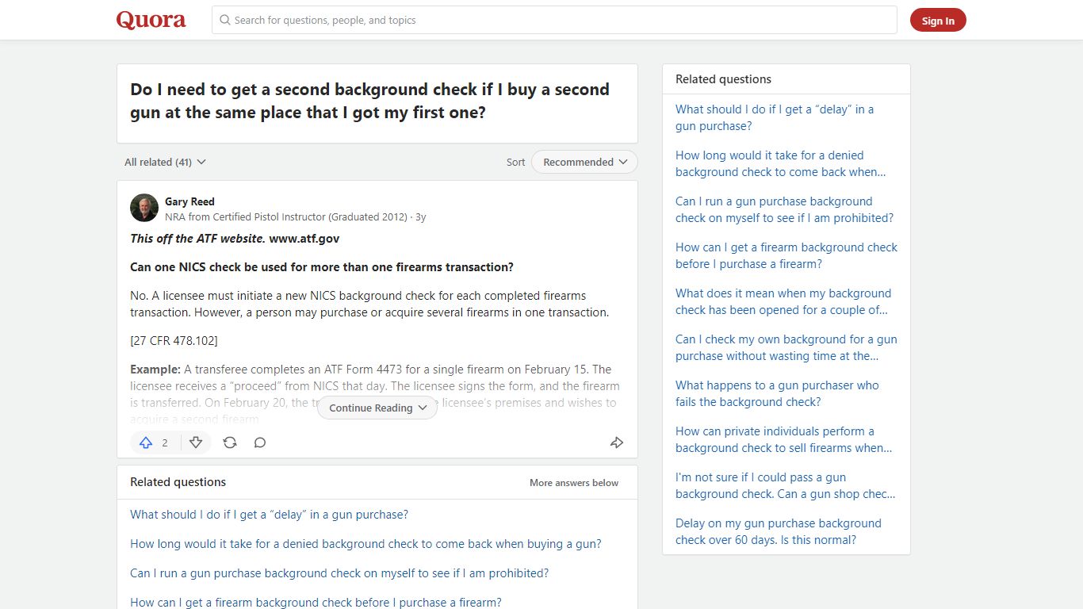Open Gary Reed's profile picture
The height and width of the screenshot is (609, 1083).
[x=144, y=208]
